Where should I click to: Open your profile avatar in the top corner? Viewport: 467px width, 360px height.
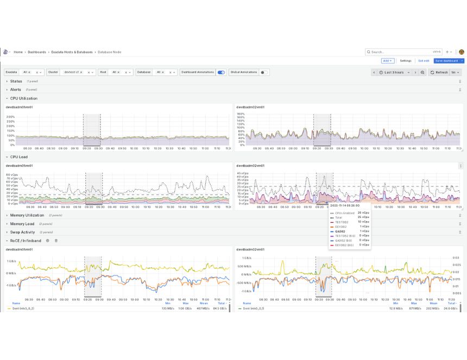pyautogui.click(x=462, y=52)
